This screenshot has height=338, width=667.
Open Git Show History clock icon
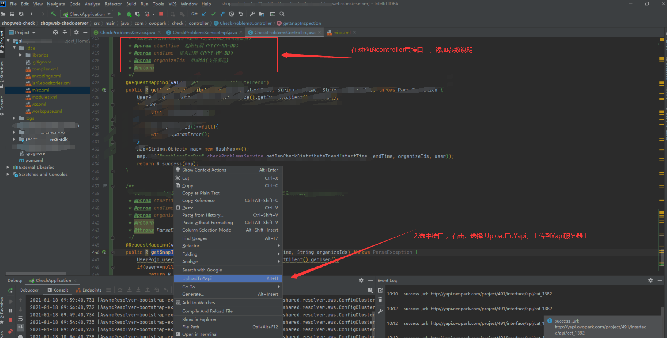point(231,14)
